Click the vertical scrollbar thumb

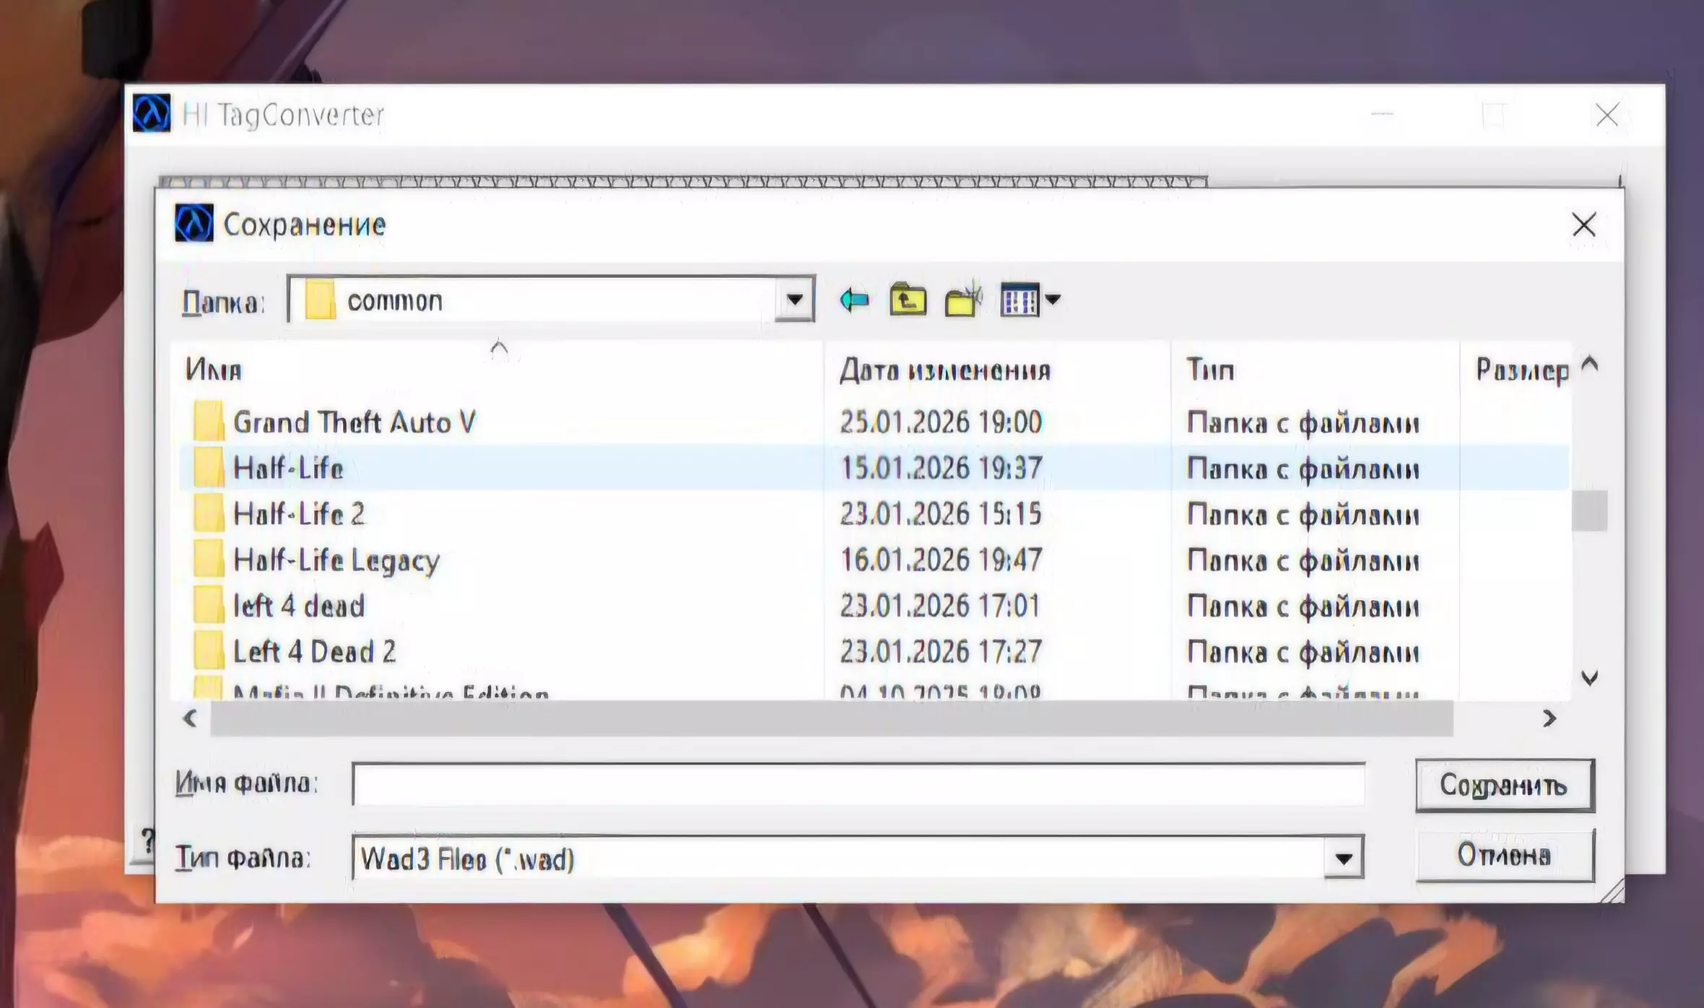coord(1589,510)
